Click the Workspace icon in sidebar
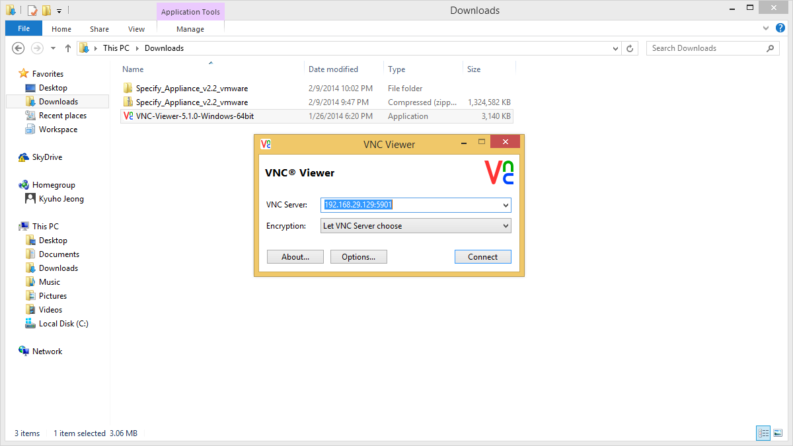The width and height of the screenshot is (793, 446). point(30,130)
